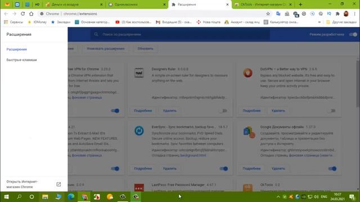Screen dimensions: 360x202
Task: Reload the page with the refresh icon
Action: [22, 13]
